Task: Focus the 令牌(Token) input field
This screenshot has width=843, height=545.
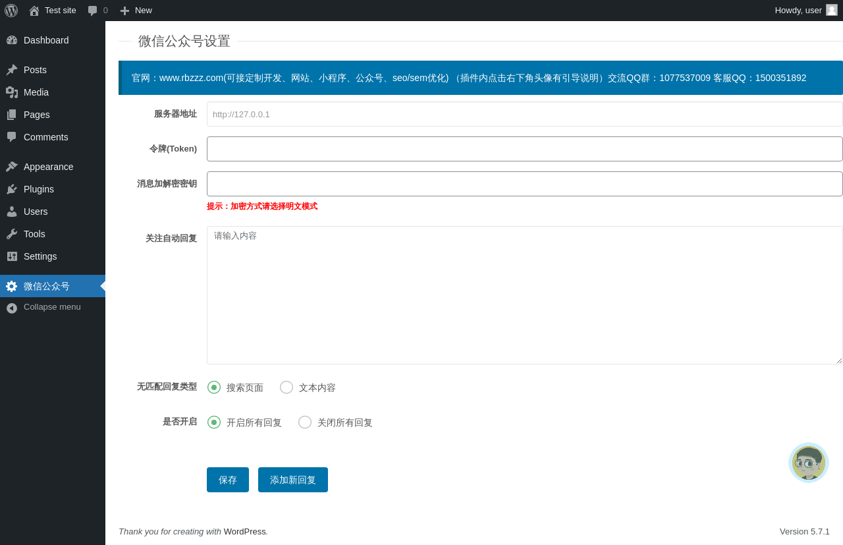Action: pyautogui.click(x=525, y=149)
